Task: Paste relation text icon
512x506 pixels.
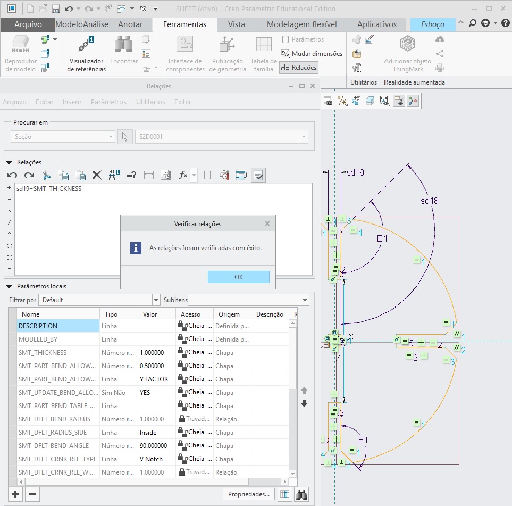Action: click(x=80, y=175)
